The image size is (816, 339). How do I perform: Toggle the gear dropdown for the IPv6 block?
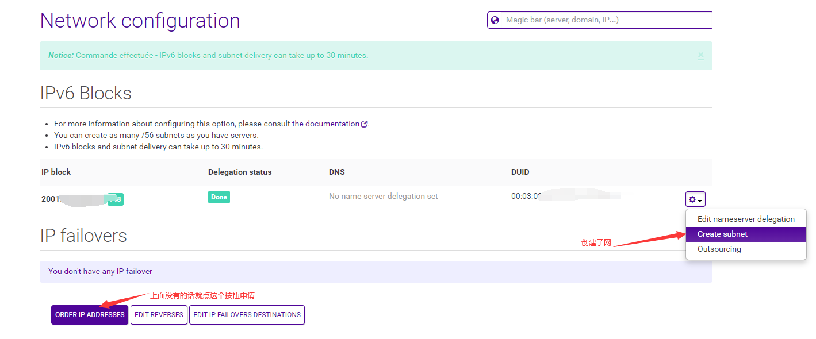point(695,199)
